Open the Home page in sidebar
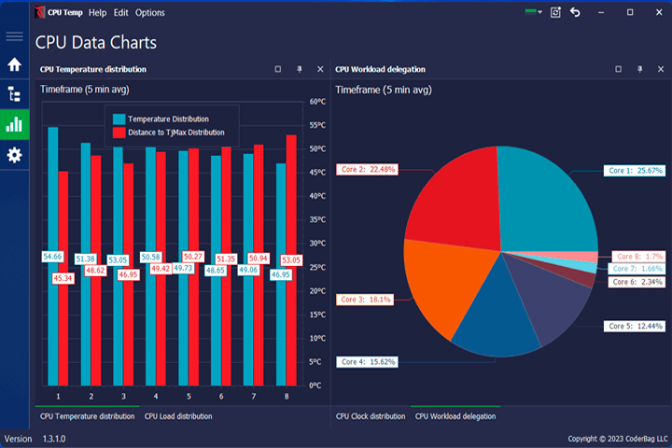 point(14,64)
